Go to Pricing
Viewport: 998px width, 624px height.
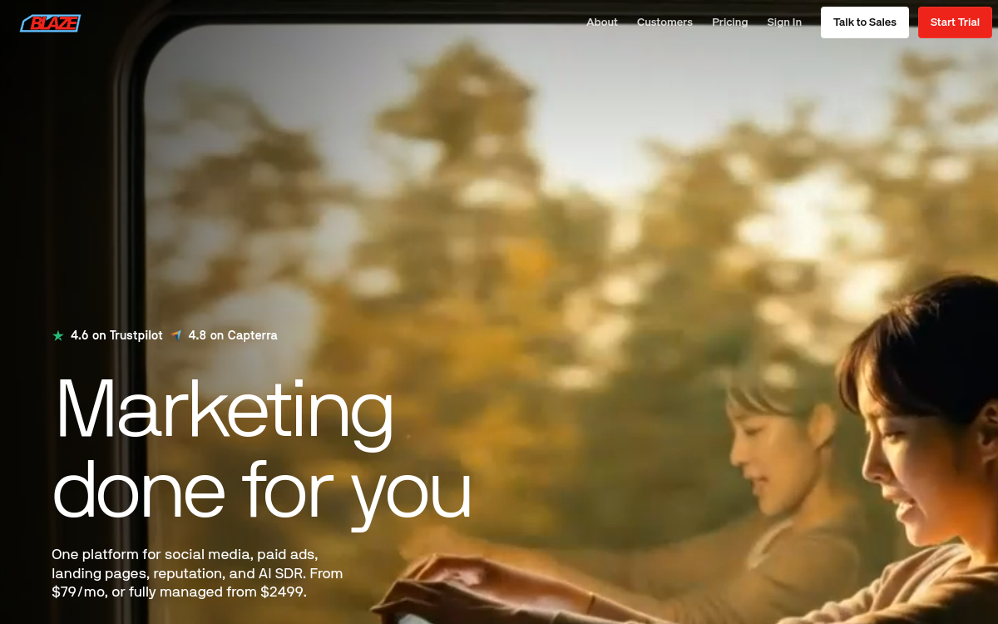(x=729, y=22)
